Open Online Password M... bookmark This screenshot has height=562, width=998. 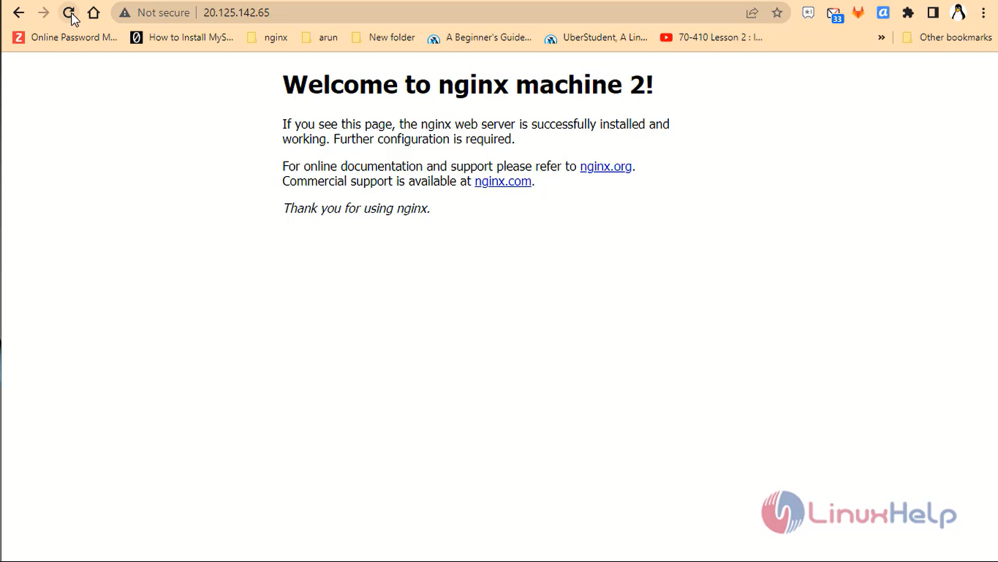click(65, 37)
